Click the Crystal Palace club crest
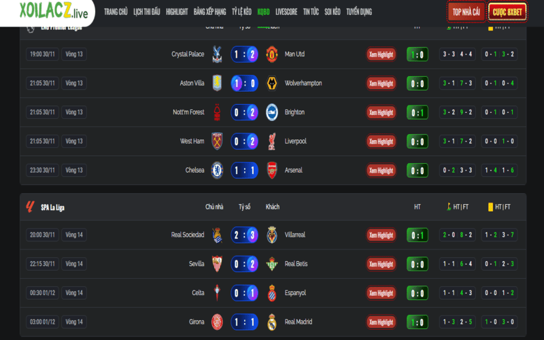Viewport: 544px width, 340px height. pos(217,54)
